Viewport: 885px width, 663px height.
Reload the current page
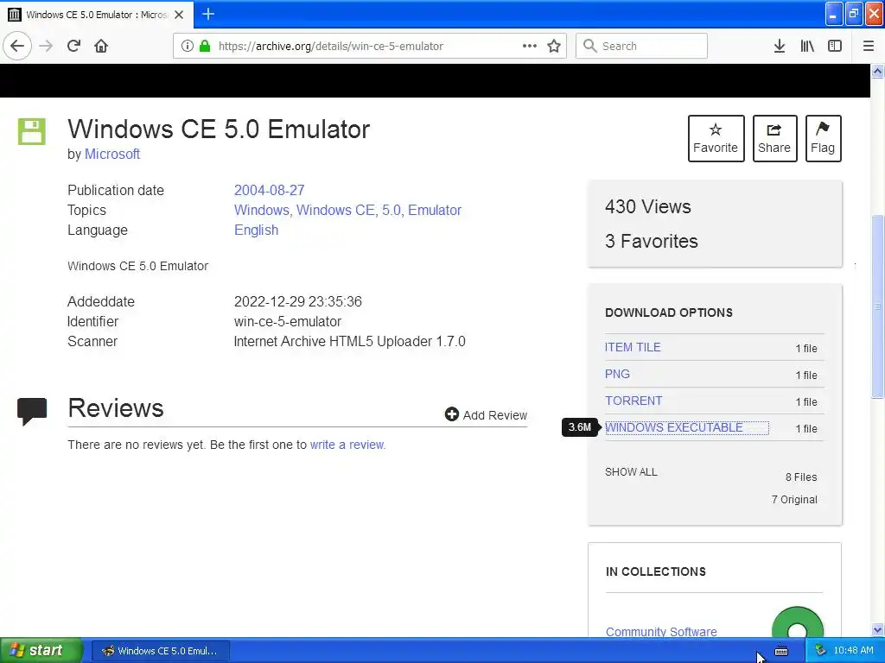click(73, 46)
